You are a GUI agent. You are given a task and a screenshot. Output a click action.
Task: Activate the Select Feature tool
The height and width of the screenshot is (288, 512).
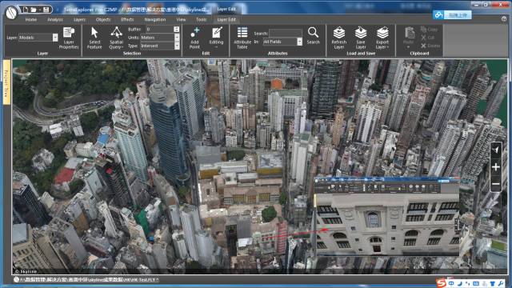(94, 38)
